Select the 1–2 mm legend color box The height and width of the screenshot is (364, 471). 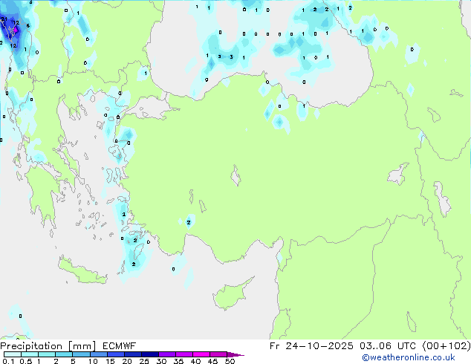coord(47,354)
